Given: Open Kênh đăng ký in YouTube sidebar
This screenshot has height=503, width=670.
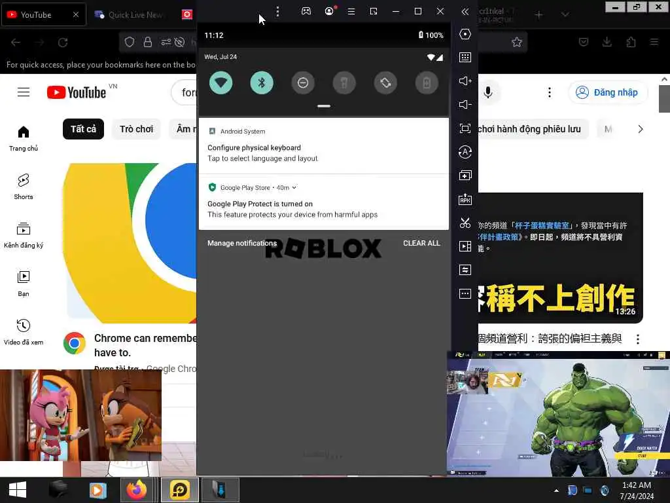Looking at the screenshot, I should (x=24, y=235).
